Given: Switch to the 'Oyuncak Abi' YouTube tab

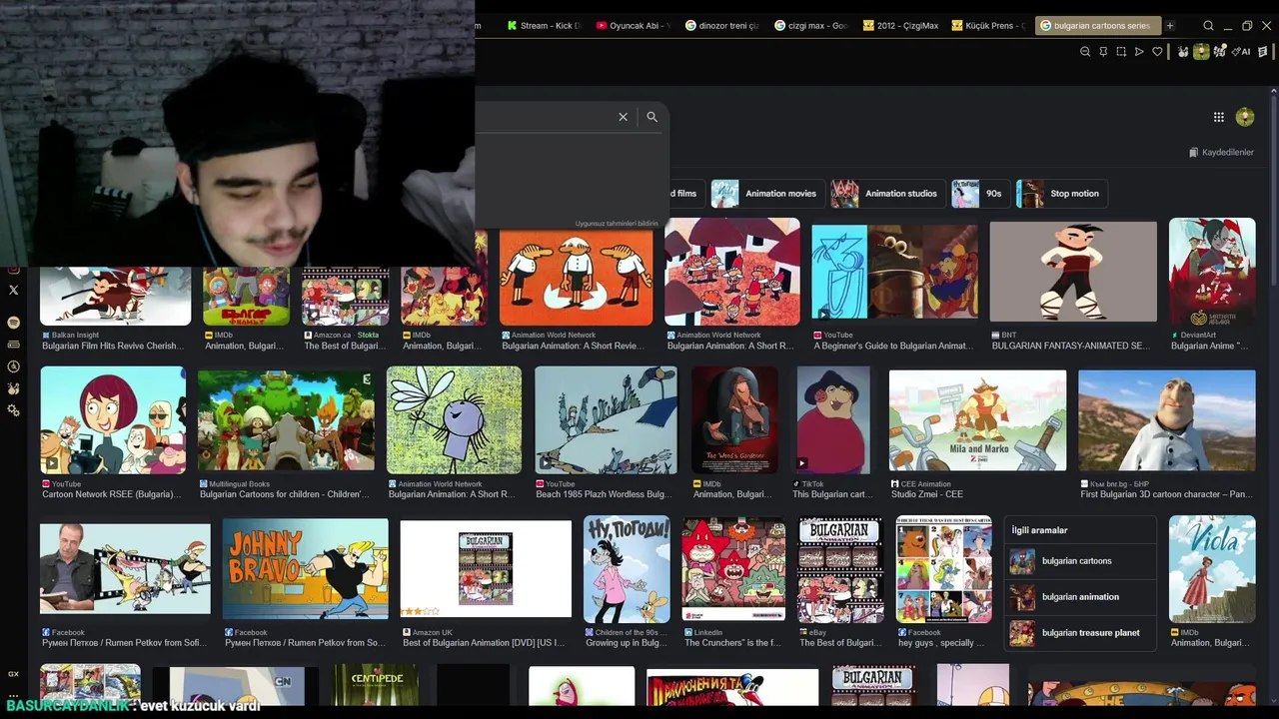Looking at the screenshot, I should pos(633,26).
